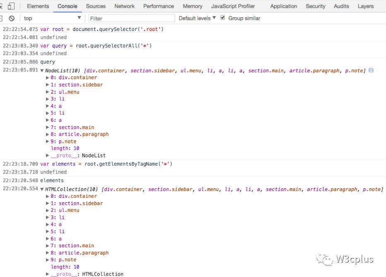Open the Application tab

click(284, 6)
